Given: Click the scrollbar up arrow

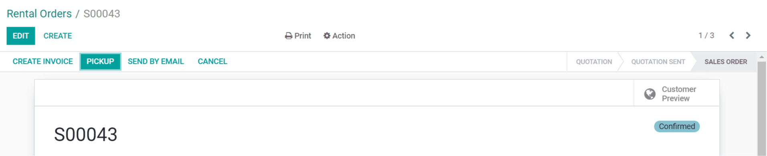Looking at the screenshot, I should 762,57.
